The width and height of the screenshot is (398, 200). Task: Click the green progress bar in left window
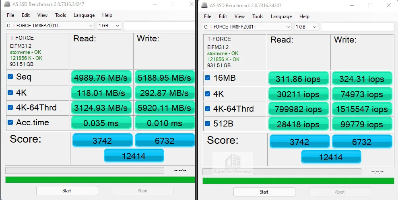pos(100,180)
